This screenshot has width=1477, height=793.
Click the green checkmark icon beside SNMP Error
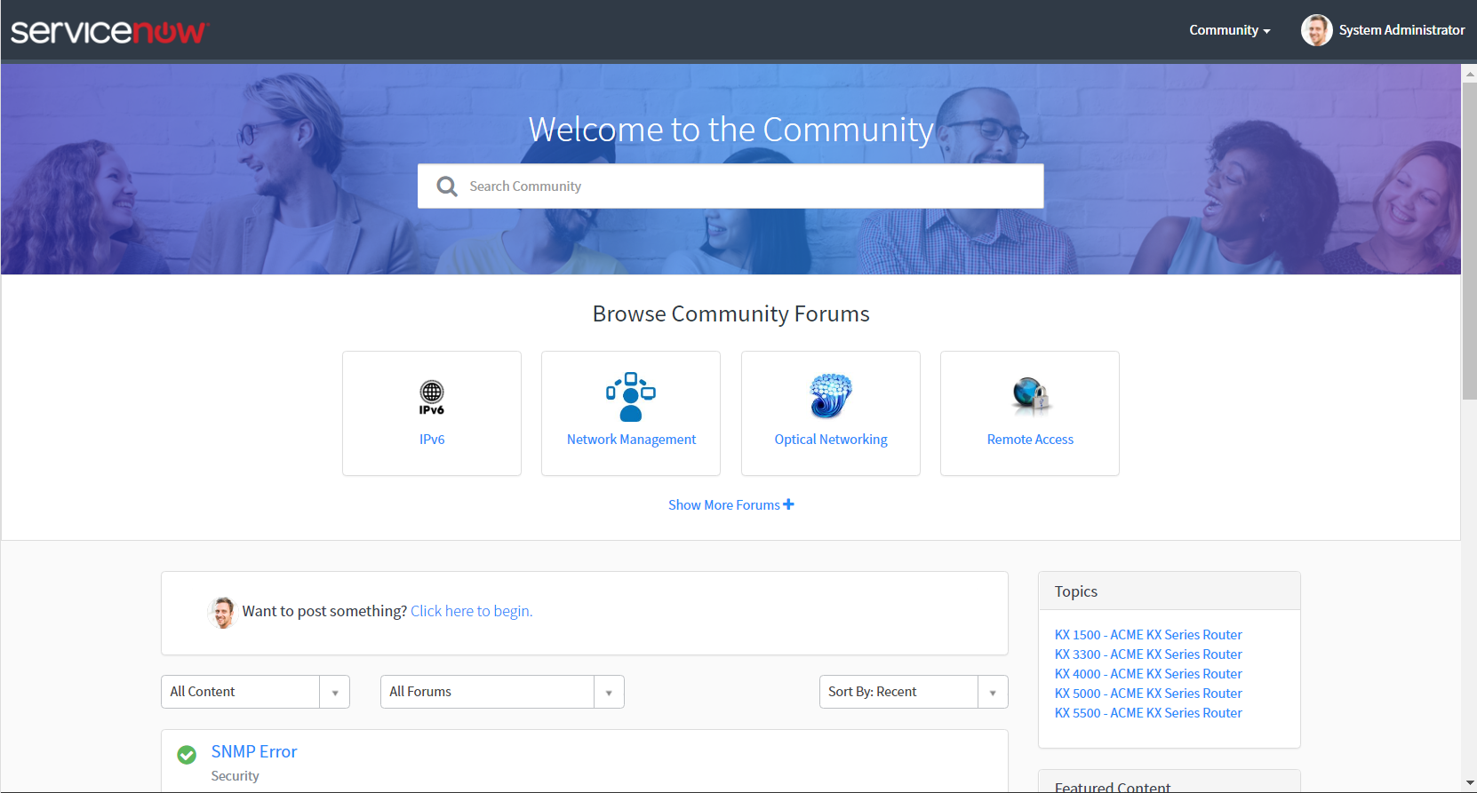pos(187,755)
